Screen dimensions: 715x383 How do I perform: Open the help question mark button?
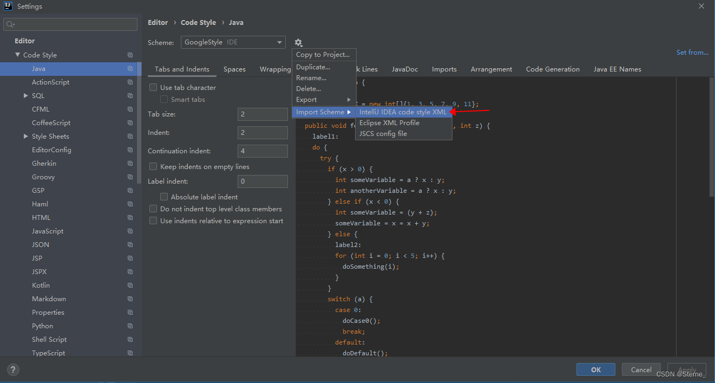(x=14, y=369)
